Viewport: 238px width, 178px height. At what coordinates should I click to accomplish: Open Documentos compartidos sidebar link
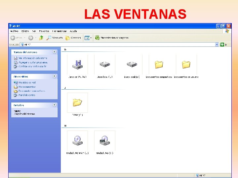point(32,91)
